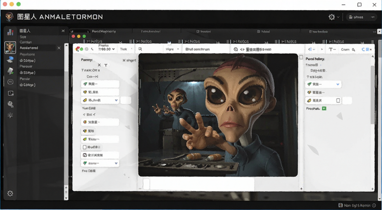Switch to the "Pared Maymamly" tab
The width and height of the screenshot is (382, 210).
104,31
